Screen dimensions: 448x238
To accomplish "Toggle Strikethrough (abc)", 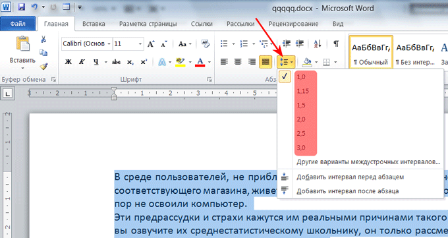I will click(x=116, y=62).
